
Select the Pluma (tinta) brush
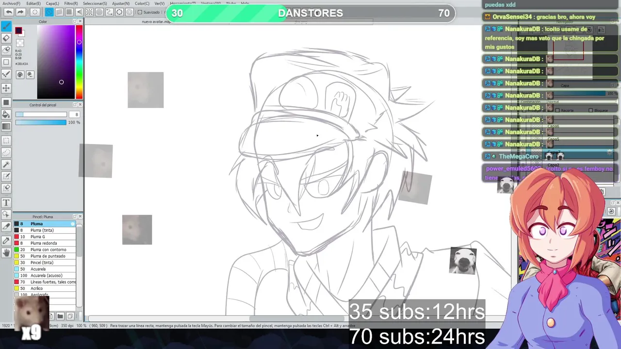click(x=45, y=230)
